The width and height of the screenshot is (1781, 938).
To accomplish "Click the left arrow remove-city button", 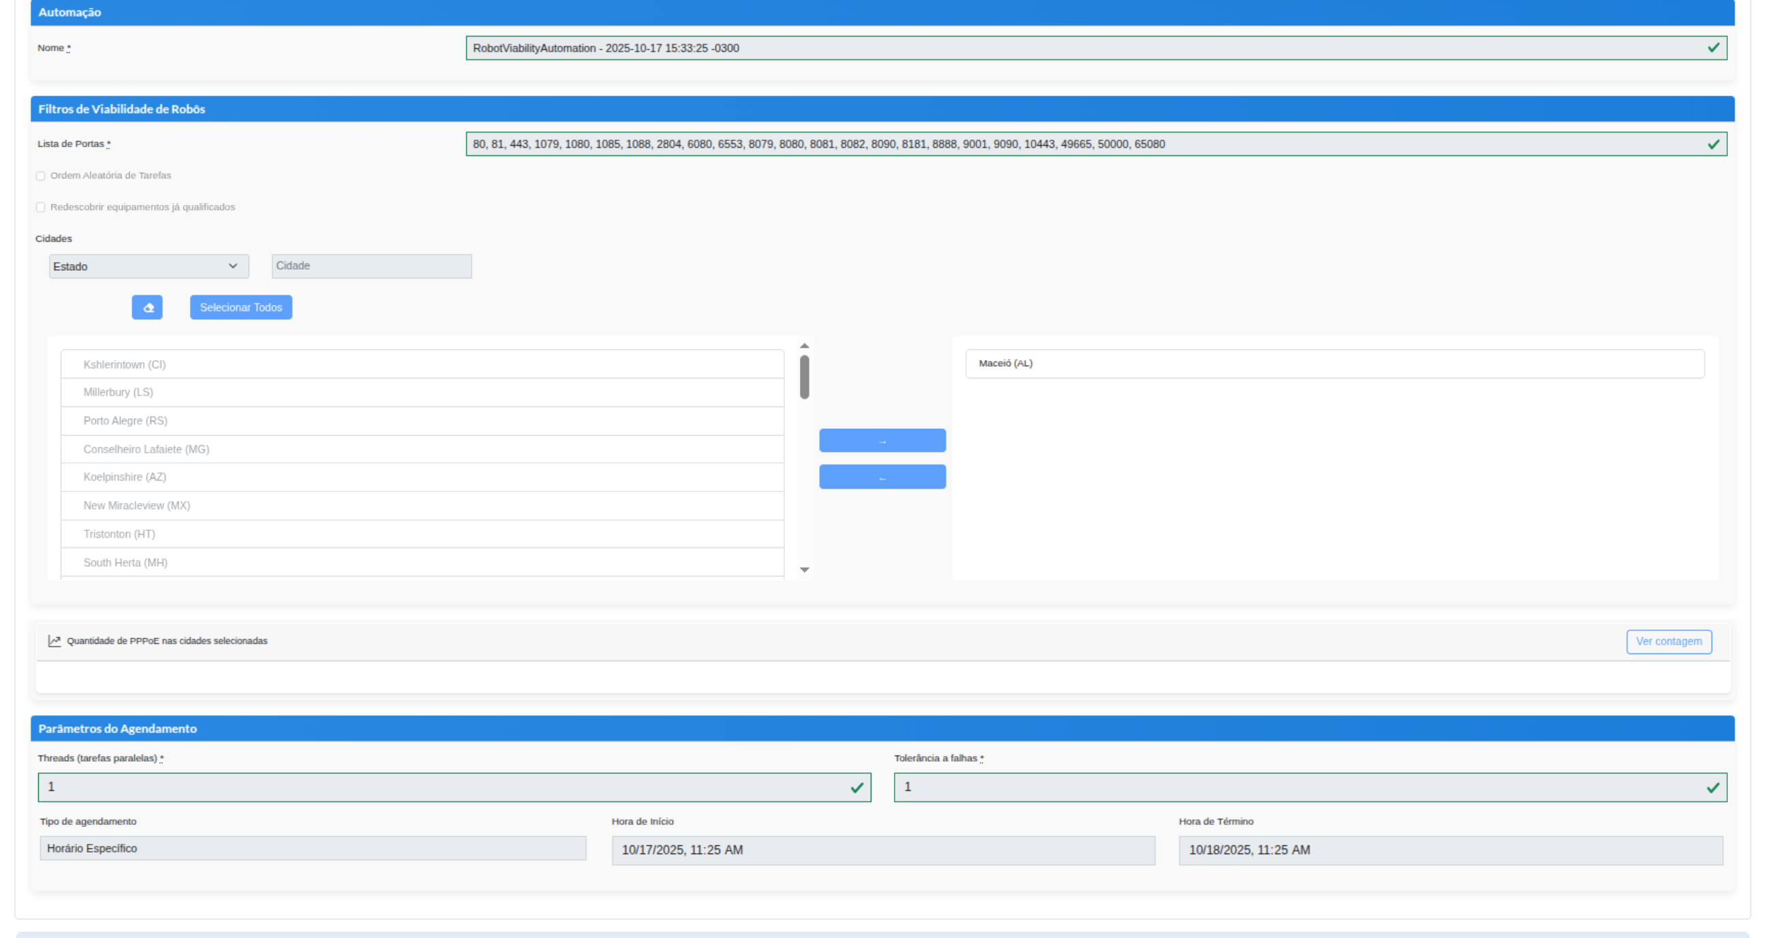I will tap(882, 477).
